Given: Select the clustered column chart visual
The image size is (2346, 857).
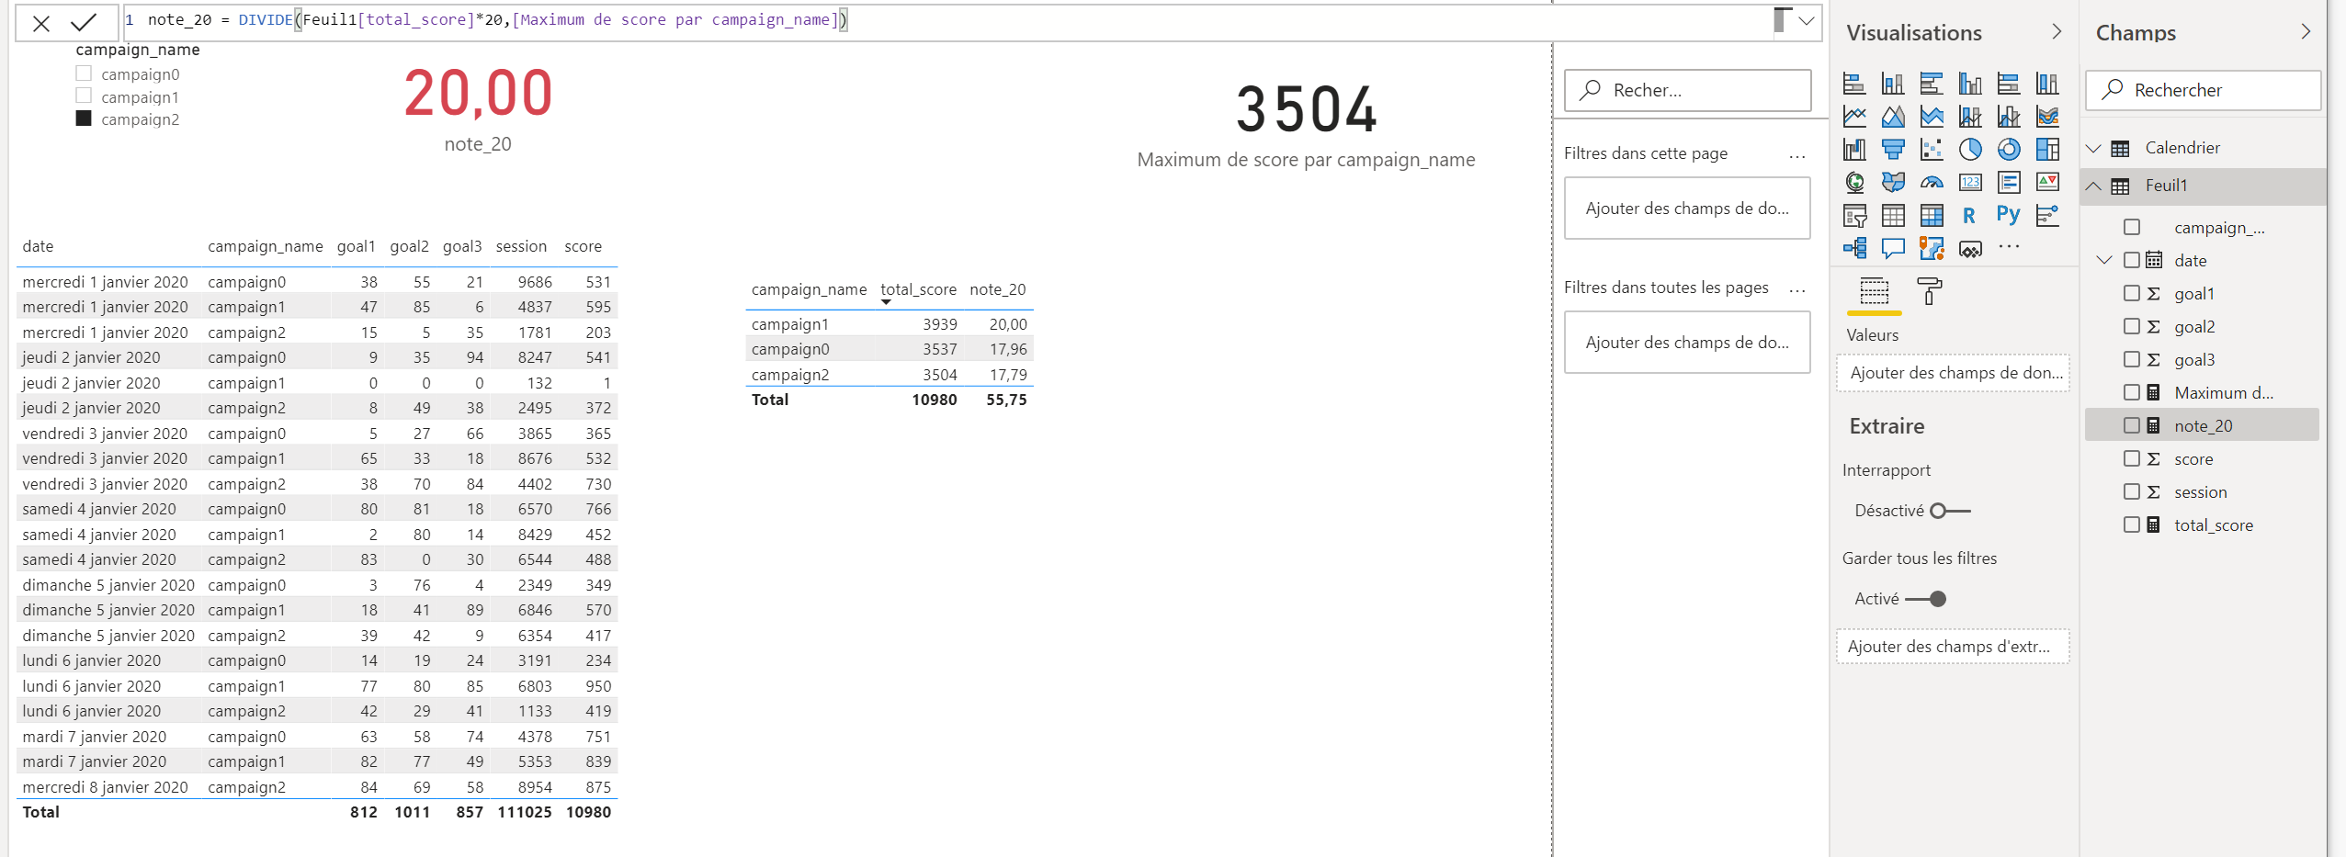Looking at the screenshot, I should click(x=1970, y=84).
